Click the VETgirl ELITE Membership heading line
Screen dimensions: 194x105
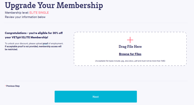(27, 37)
